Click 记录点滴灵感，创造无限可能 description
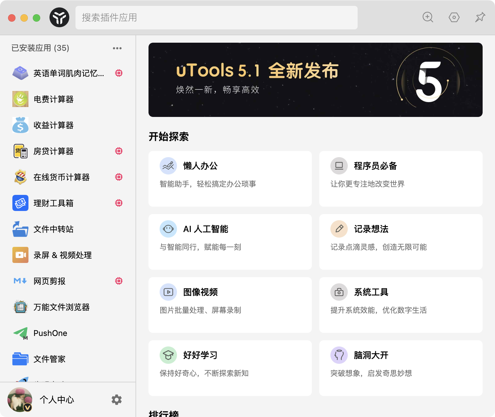The width and height of the screenshot is (495, 417). coord(379,247)
